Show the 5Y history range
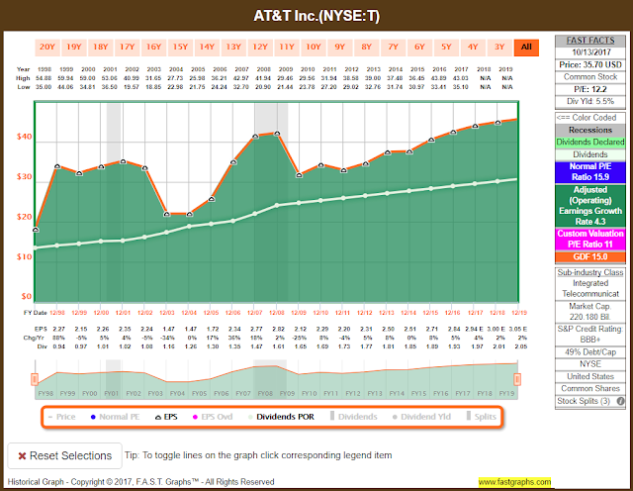The height and width of the screenshot is (491, 633). click(x=446, y=47)
